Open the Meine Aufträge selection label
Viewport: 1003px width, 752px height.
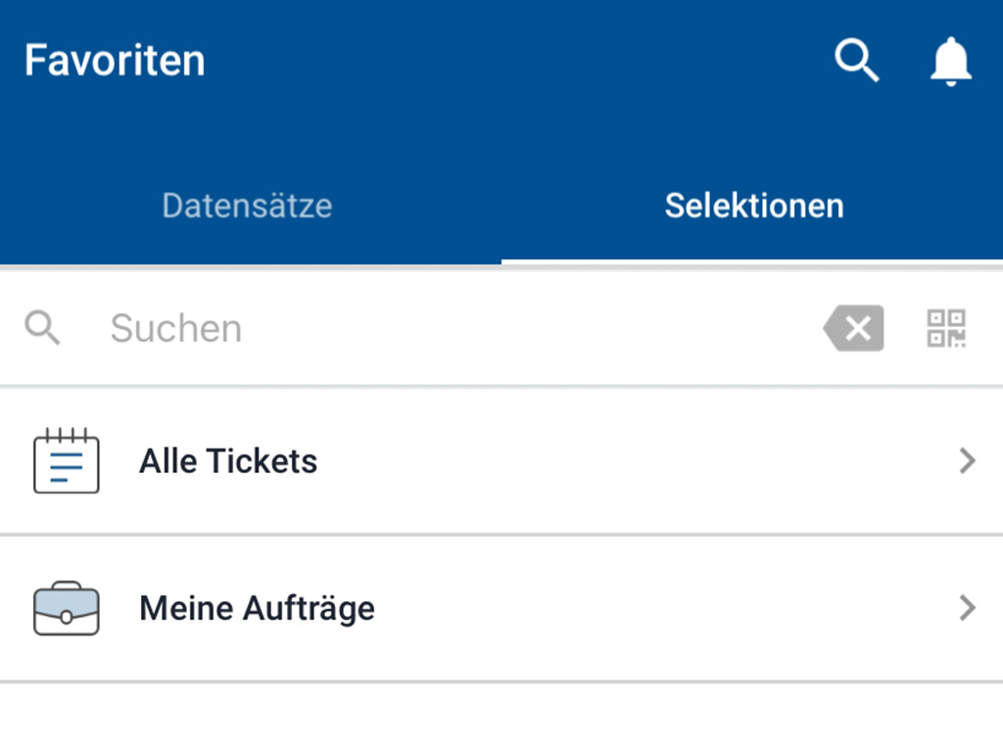point(257,608)
